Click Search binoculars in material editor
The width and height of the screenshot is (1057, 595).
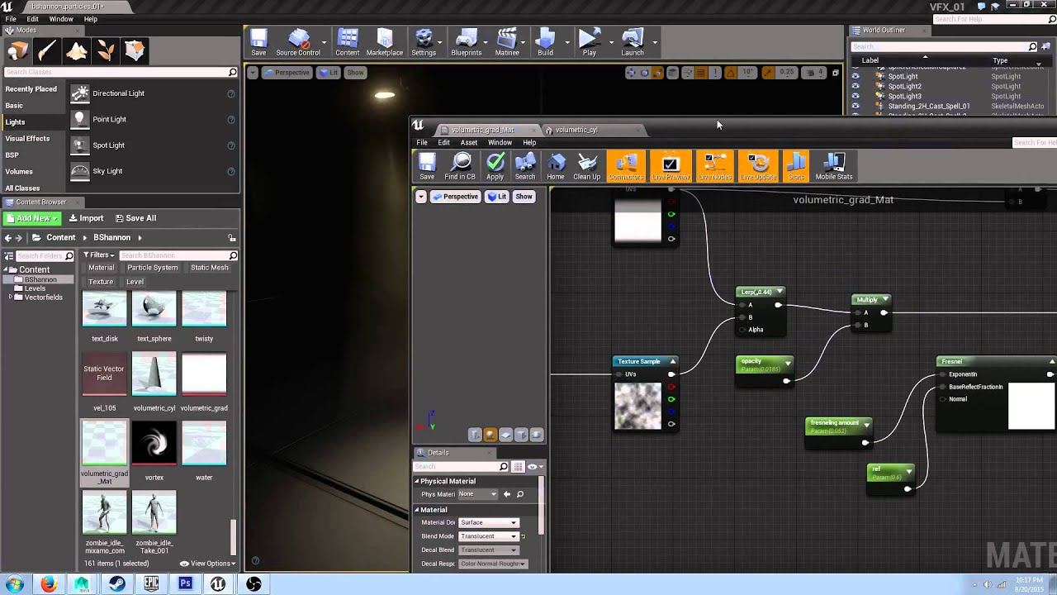pyautogui.click(x=525, y=166)
